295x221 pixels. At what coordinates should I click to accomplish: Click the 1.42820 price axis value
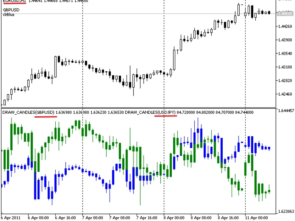coord(285,80)
